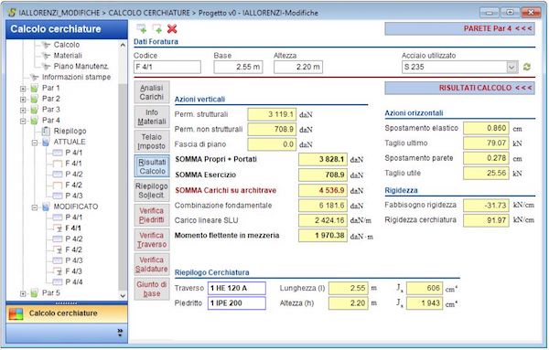This screenshot has width=549, height=350.
Task: Click the panel overflow chevrons at sidebar bottom
Action: [120, 333]
